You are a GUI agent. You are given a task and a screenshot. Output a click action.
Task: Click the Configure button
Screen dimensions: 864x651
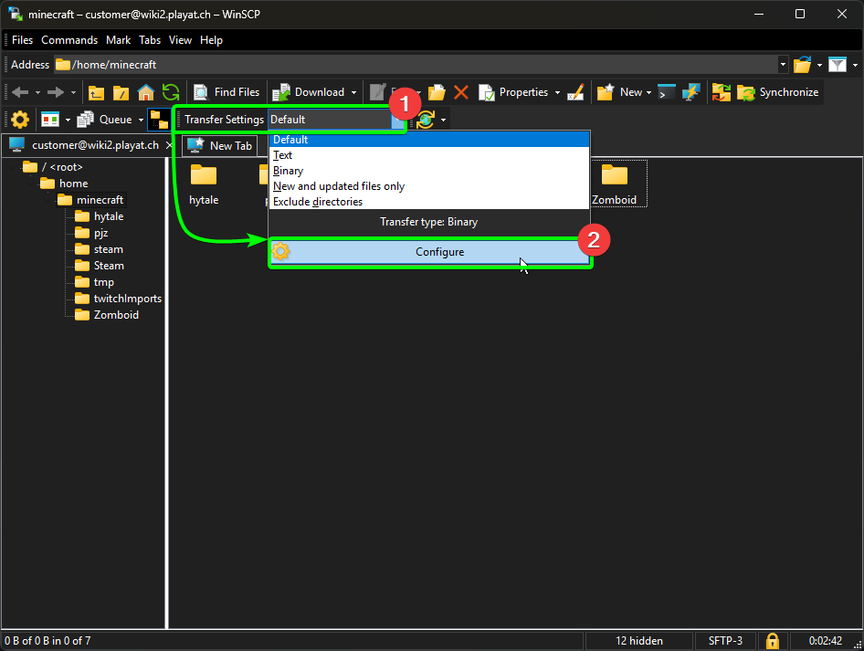439,251
